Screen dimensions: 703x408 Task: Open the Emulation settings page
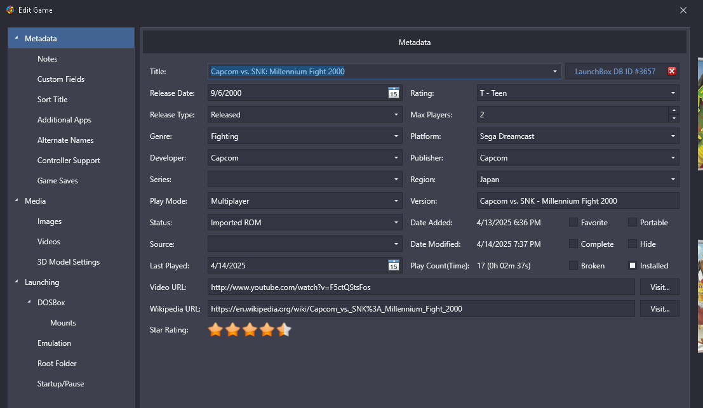coord(54,343)
